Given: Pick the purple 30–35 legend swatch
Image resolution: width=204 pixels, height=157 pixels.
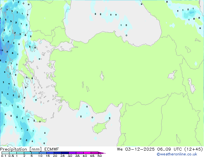Looking at the screenshot, I should pos(72,153).
